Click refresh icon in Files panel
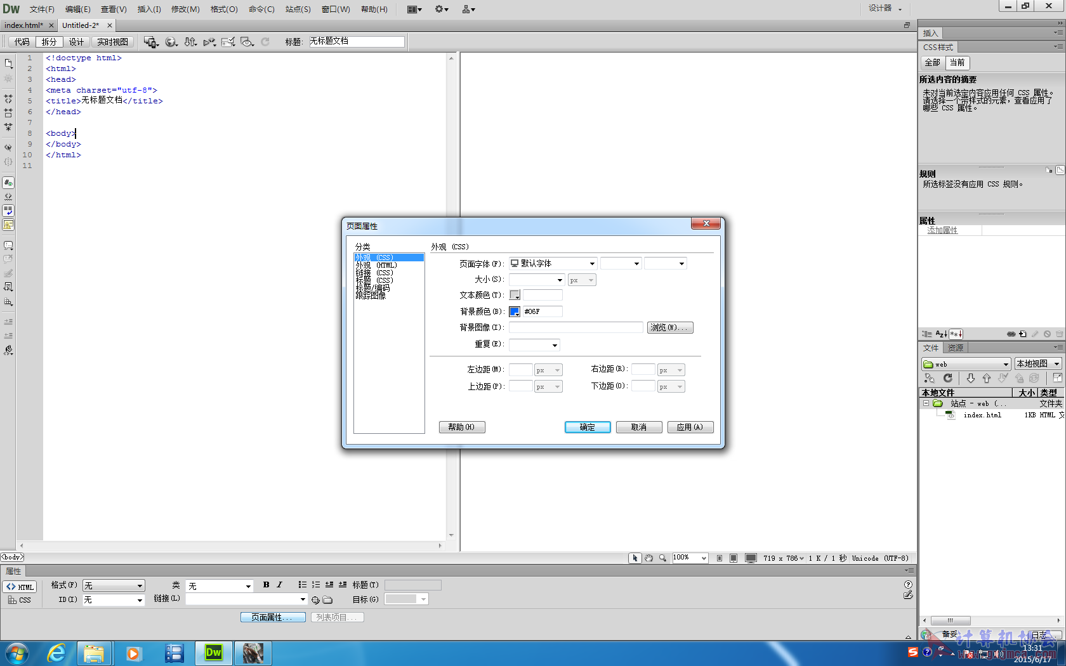This screenshot has width=1066, height=666. pos(948,378)
